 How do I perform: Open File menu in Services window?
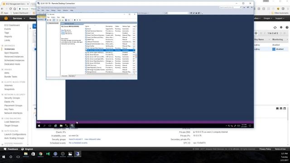(48, 17)
